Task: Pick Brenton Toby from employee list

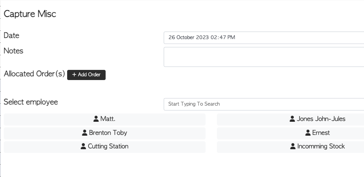Action: 104,133
